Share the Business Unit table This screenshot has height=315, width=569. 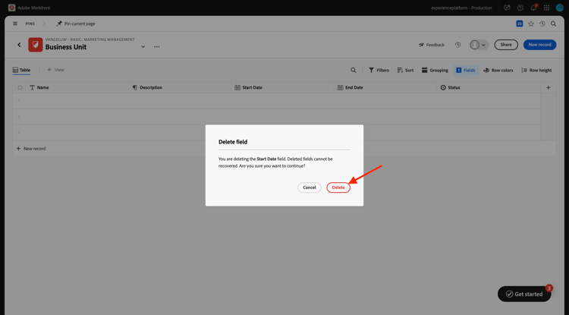pyautogui.click(x=506, y=45)
